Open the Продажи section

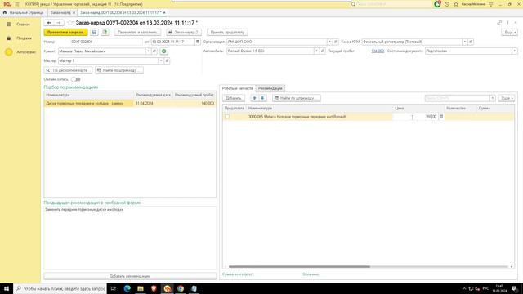click(x=20, y=38)
